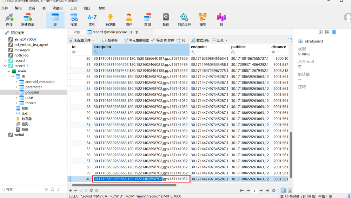Open 新建查询 (New Query) from toolbar

(27, 19)
